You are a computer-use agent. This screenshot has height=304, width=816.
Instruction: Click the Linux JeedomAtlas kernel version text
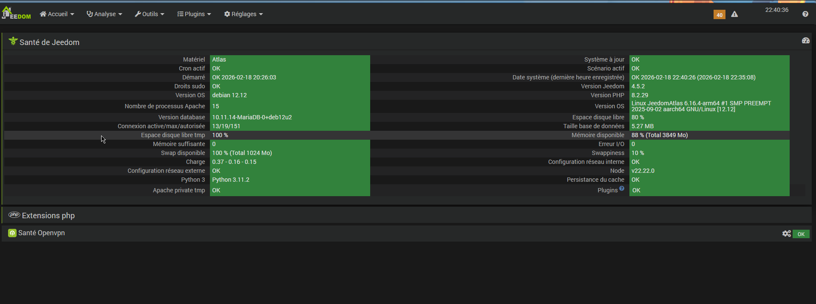pyautogui.click(x=701, y=106)
